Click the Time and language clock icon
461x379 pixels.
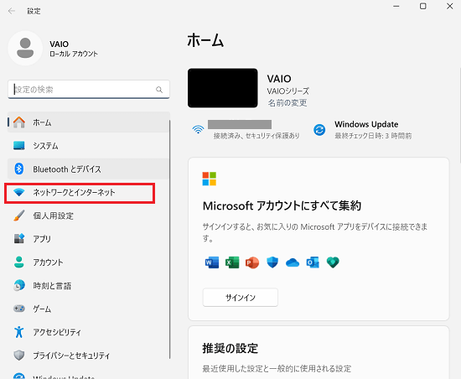click(19, 285)
